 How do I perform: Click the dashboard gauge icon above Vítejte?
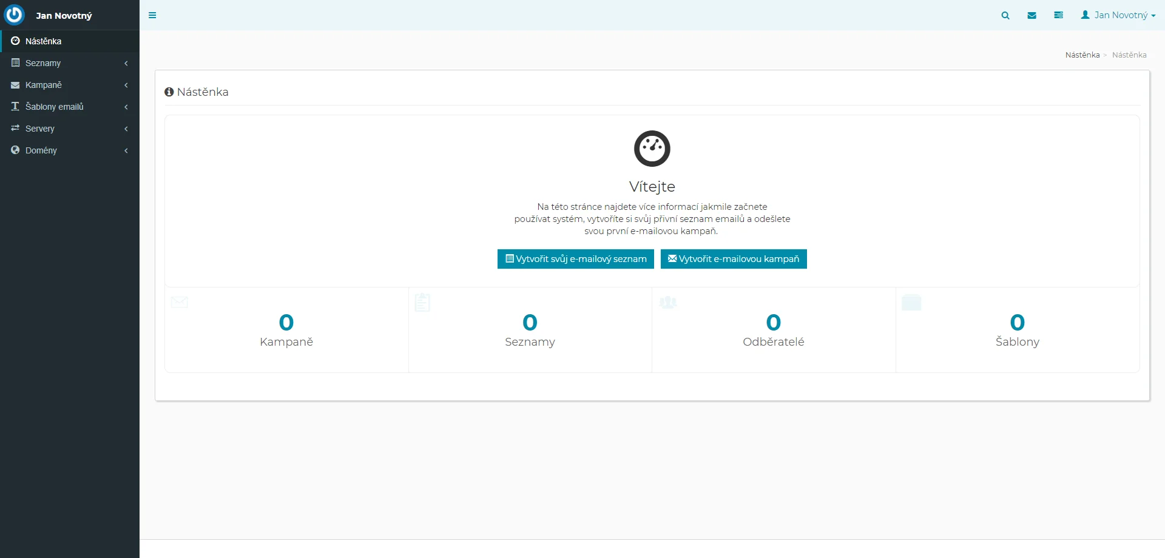652,149
